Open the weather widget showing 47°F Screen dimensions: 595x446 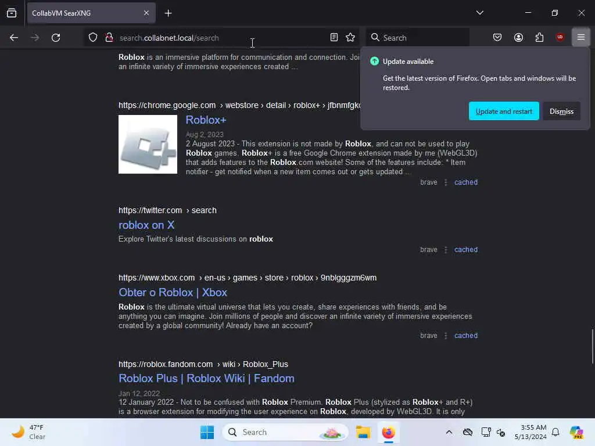(x=28, y=432)
